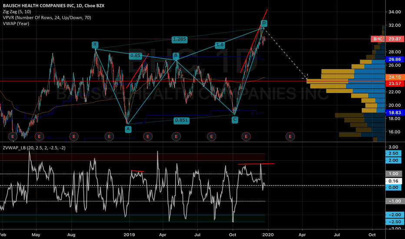Viewport: 405px width, 239px height.
Task: Click the C point label of the pattern
Action: click(x=235, y=119)
